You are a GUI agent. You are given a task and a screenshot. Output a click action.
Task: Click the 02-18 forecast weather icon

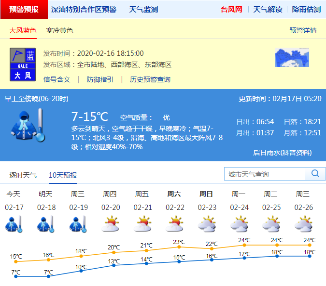coord(45,224)
